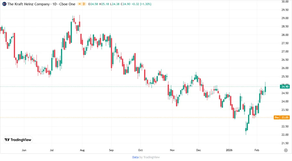Click the Sep label on time axis
292x161 pixels.
click(111, 150)
